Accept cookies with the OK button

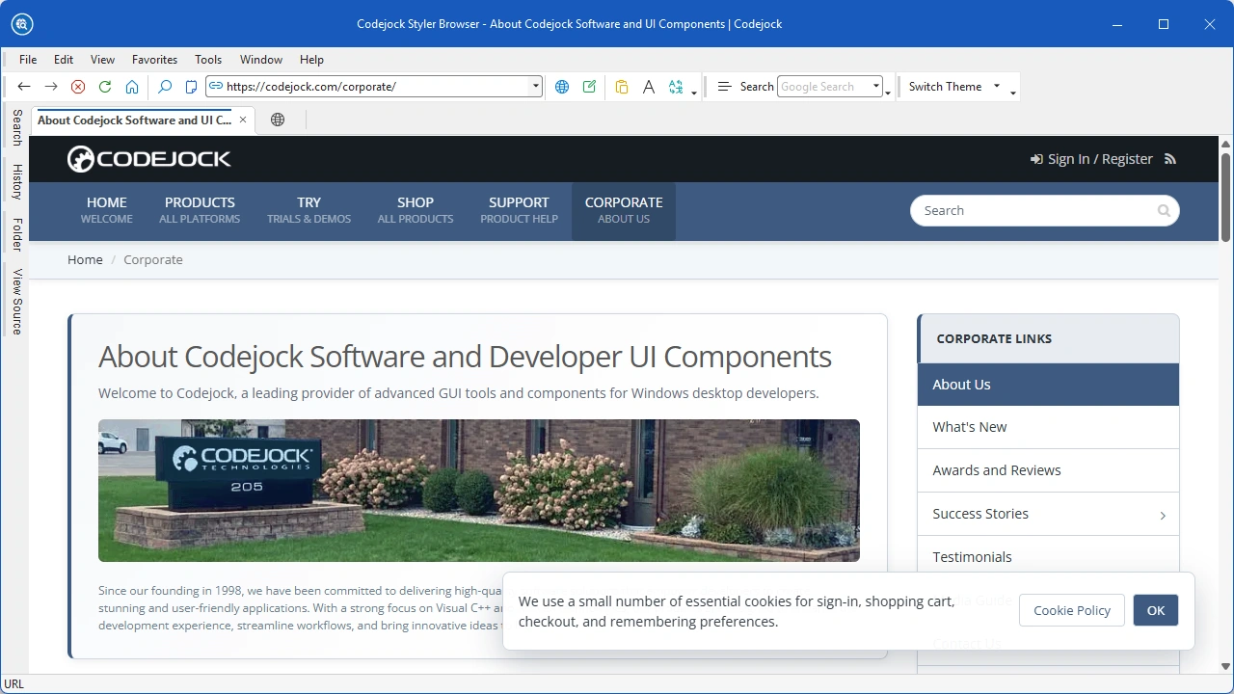(x=1156, y=610)
